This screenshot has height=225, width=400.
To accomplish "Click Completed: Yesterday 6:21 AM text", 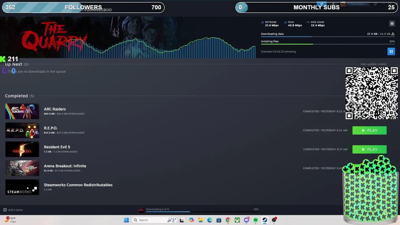I will [x=325, y=130].
